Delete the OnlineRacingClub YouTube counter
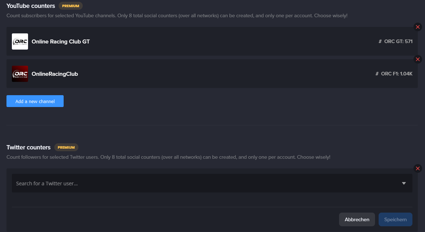 (x=417, y=59)
